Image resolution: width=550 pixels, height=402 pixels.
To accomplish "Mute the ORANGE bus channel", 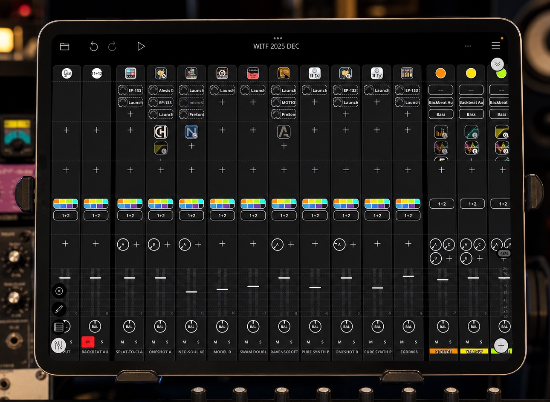I will (x=436, y=342).
